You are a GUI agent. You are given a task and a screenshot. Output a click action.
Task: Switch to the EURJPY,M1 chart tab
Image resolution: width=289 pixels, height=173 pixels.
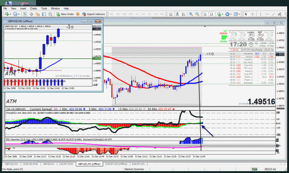click(x=138, y=164)
